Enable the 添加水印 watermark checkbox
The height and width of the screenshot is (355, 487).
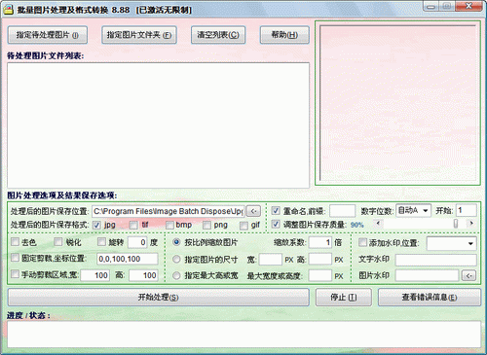click(x=362, y=242)
